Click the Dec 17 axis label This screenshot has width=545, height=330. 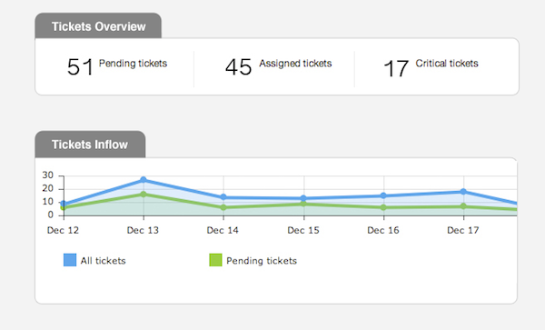coord(463,230)
